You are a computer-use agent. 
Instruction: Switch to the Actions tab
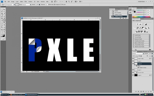tap(118, 9)
